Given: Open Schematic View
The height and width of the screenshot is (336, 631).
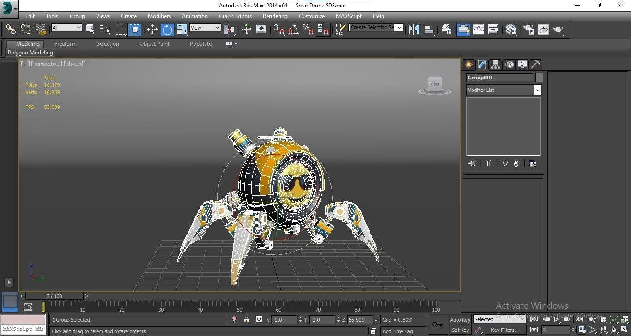Looking at the screenshot, I should coord(493,29).
